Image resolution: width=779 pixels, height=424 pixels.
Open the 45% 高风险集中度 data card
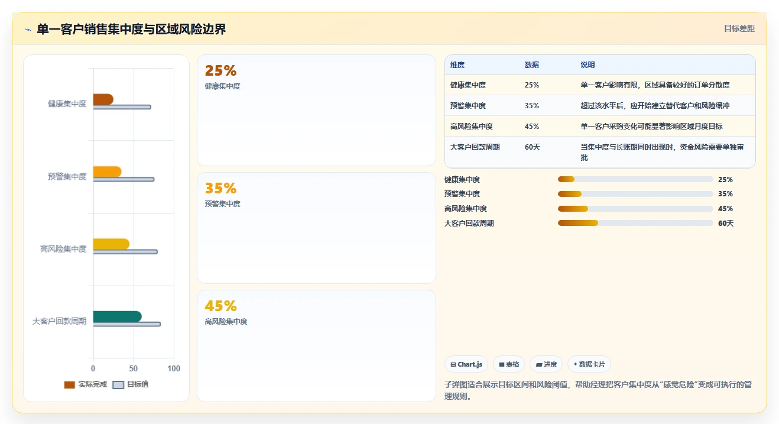(316, 346)
